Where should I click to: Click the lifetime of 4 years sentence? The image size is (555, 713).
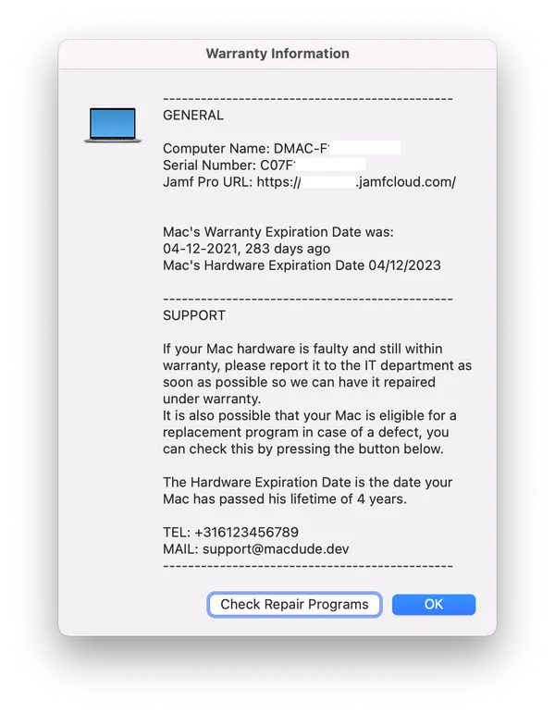[x=307, y=491]
